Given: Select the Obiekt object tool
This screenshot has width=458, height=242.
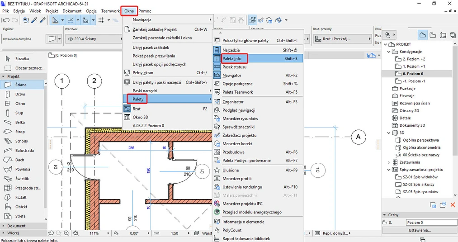Looking at the screenshot, I should coord(22,207).
